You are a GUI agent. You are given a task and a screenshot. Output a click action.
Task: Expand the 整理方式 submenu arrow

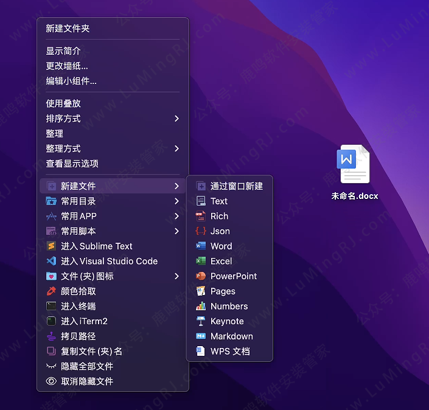(176, 149)
